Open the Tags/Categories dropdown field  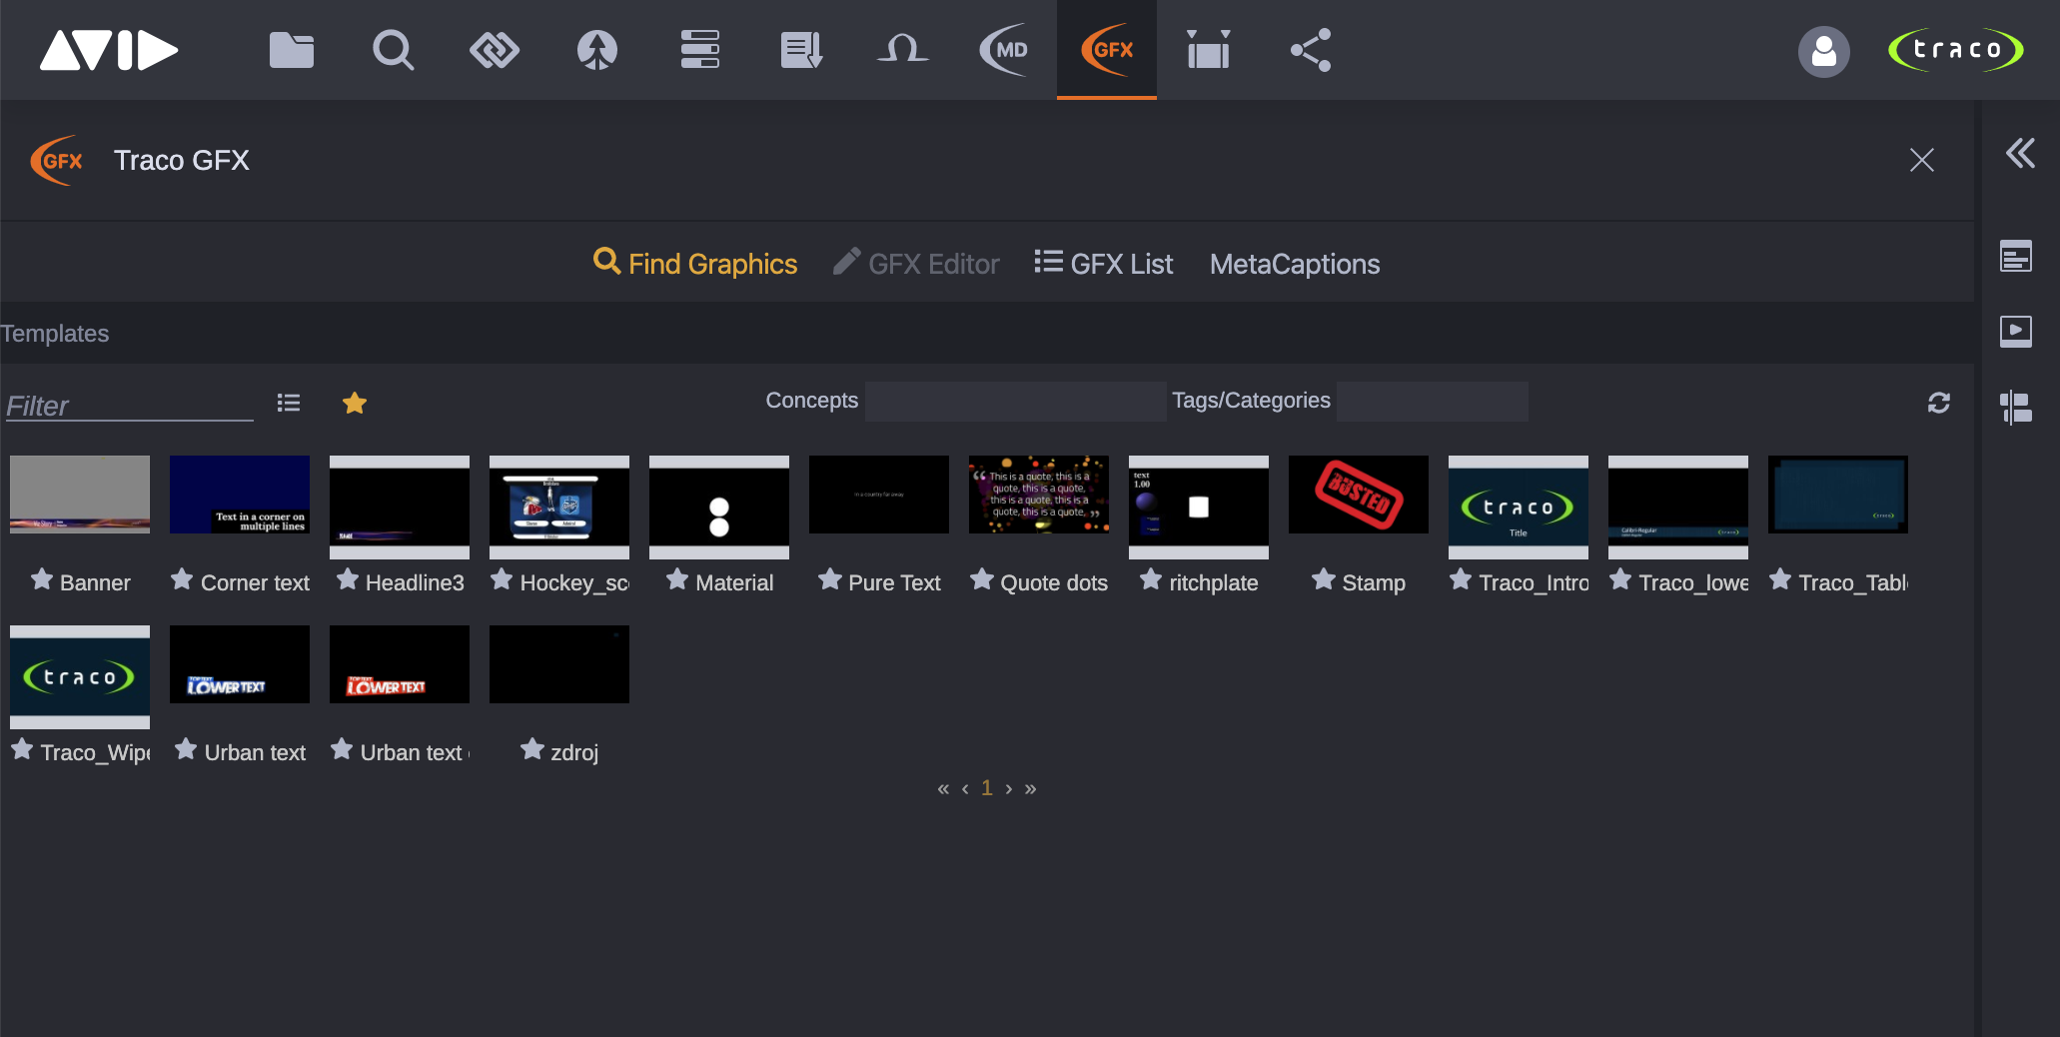coord(1433,401)
